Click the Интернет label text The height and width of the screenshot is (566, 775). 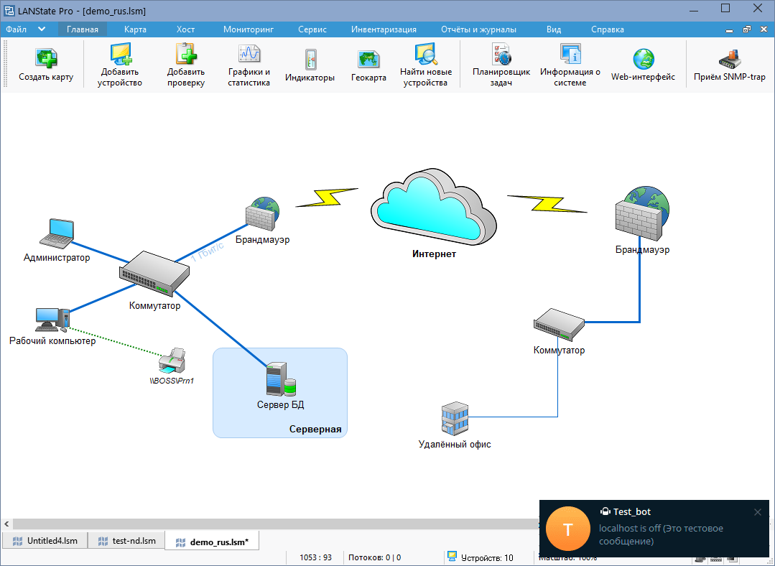pos(434,254)
